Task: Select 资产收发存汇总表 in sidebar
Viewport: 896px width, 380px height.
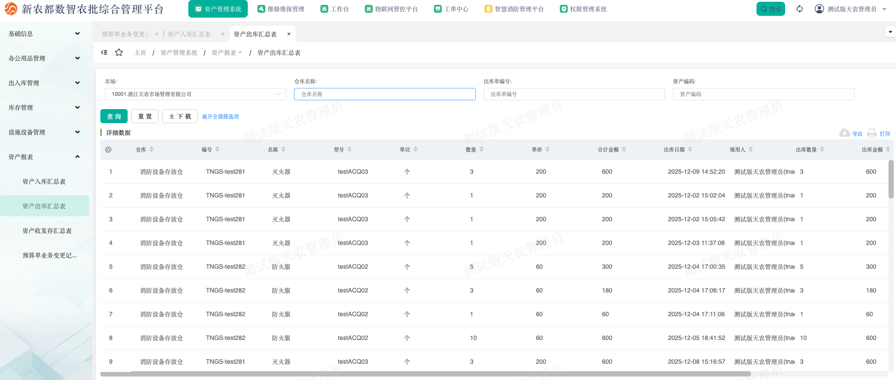Action: [47, 231]
